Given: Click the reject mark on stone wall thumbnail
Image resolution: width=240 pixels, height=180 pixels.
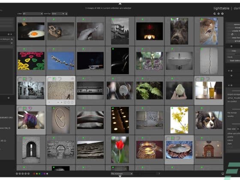Looking at the screenshot, I should tap(49, 102).
